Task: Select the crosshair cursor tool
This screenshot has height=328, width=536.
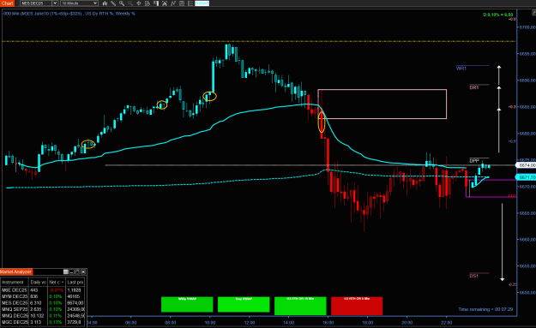Action: tap(139, 3)
